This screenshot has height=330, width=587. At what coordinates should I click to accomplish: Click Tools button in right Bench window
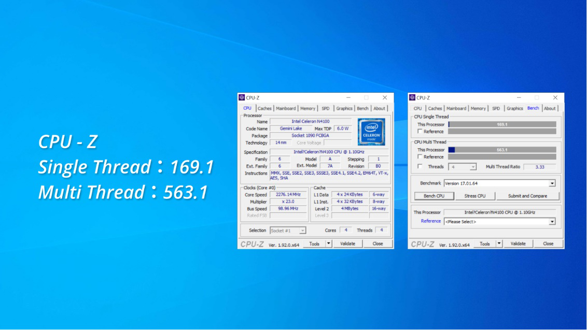(x=485, y=243)
